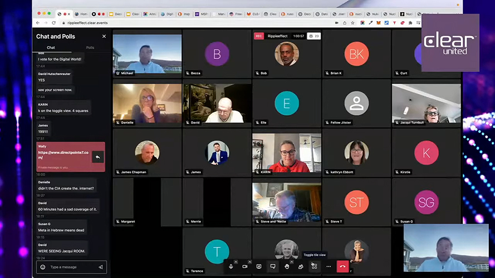Hang up with the red leave button
495x278 pixels.
click(x=342, y=267)
